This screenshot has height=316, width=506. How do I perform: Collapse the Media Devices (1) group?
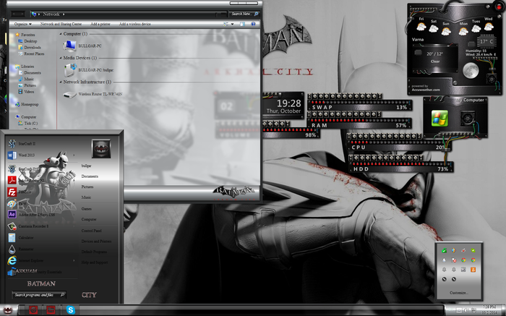coord(61,58)
